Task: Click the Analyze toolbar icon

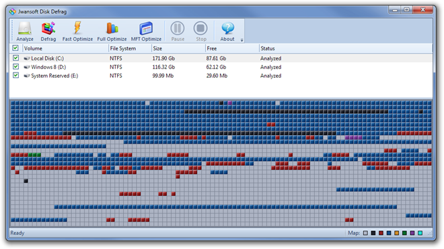Action: (25, 31)
